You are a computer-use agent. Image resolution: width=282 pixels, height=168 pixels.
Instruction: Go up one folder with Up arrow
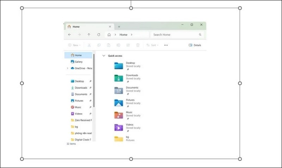click(x=89, y=35)
